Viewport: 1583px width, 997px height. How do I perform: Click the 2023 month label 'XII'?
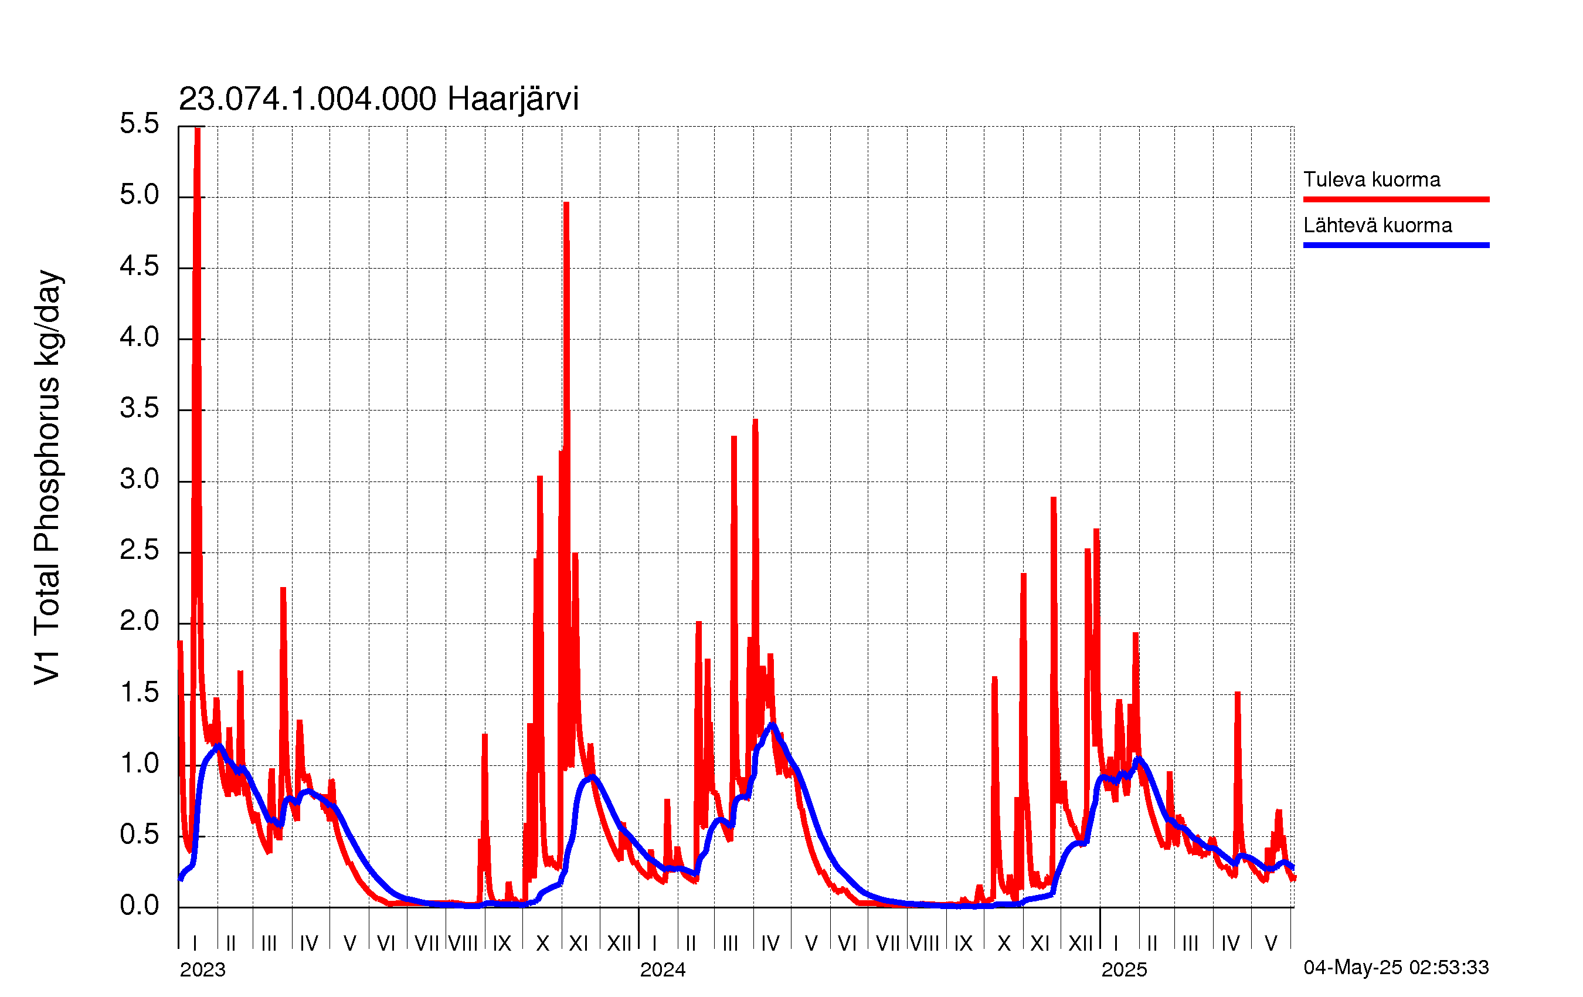(619, 943)
